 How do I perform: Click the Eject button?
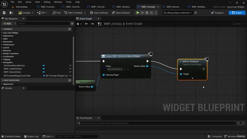(x=151, y=13)
